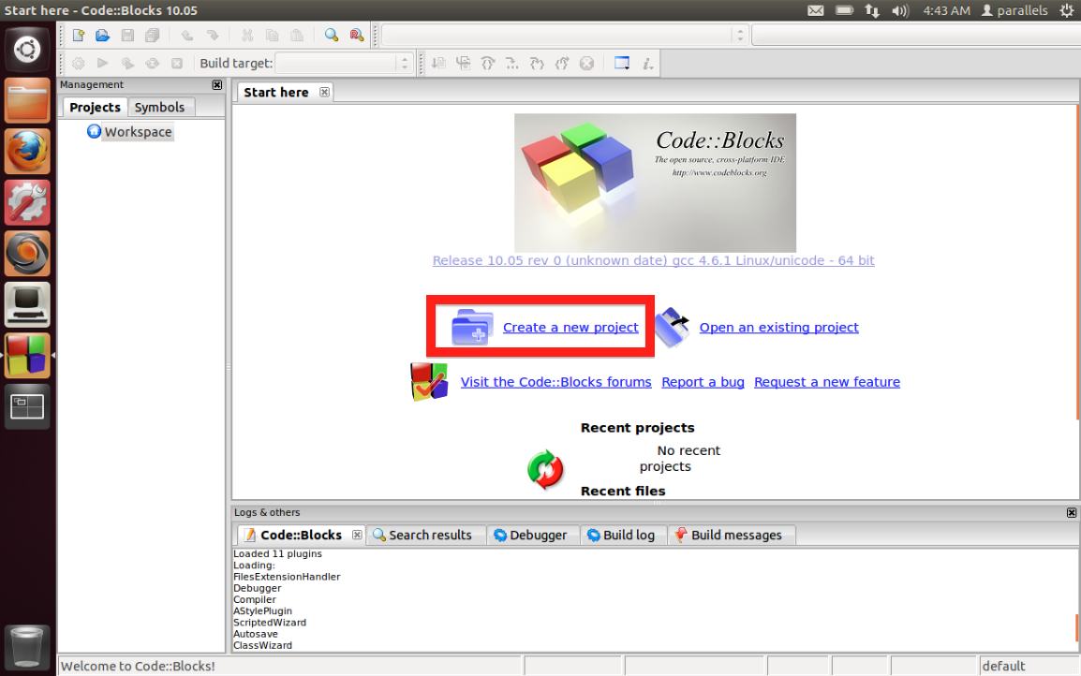The width and height of the screenshot is (1081, 676).
Task: Click the Build and run icon
Action: (127, 64)
